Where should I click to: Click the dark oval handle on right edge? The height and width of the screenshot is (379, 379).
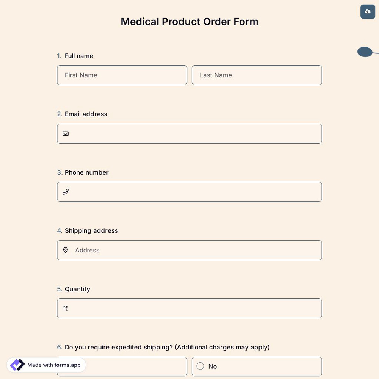(364, 52)
